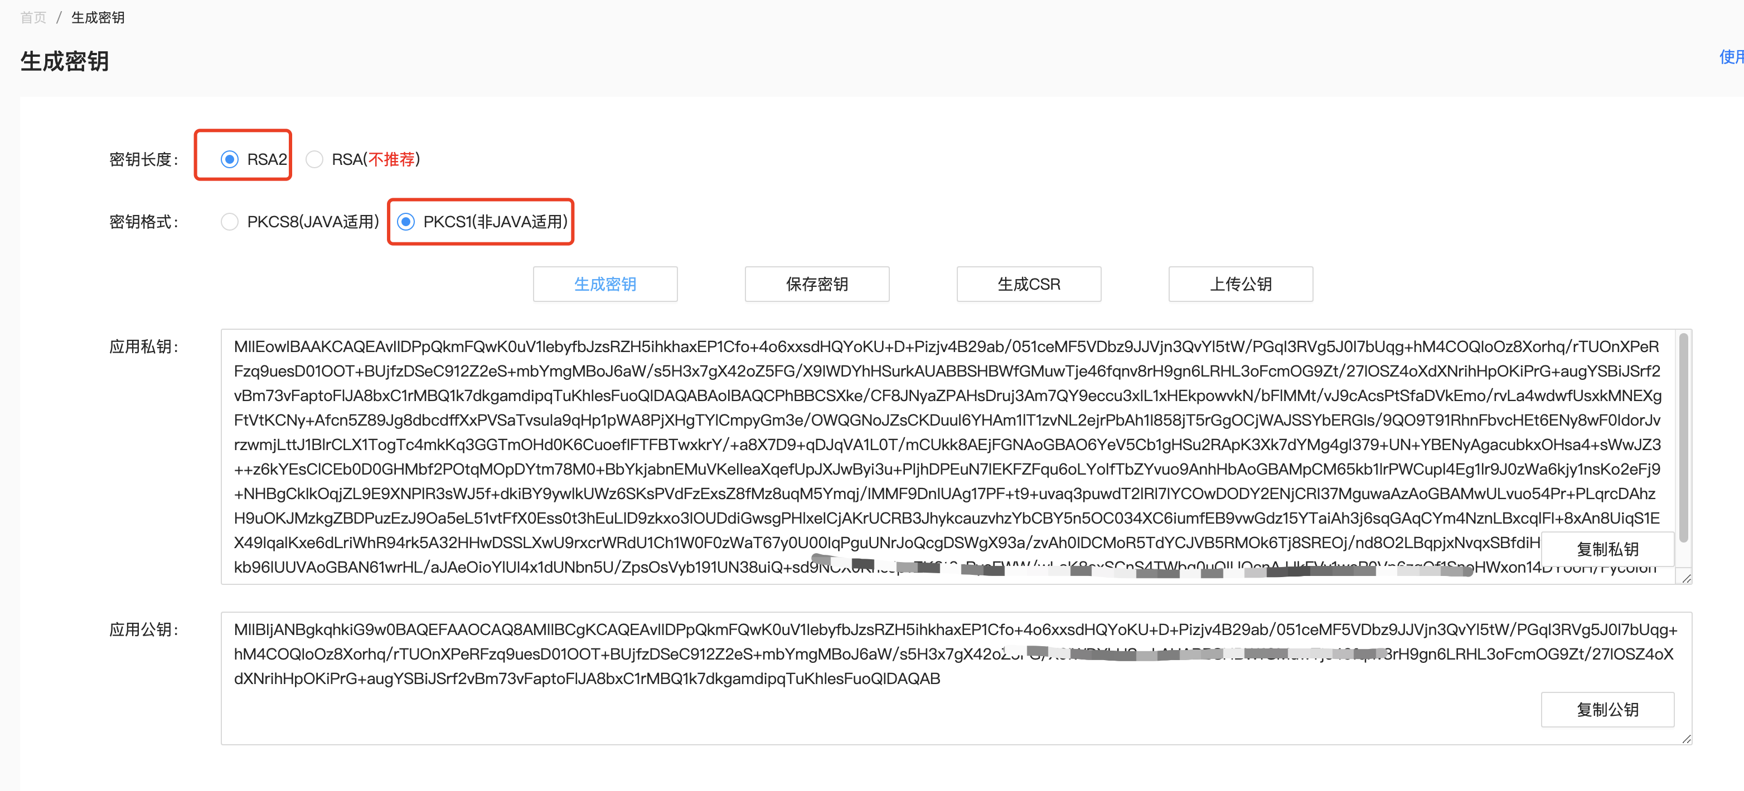The width and height of the screenshot is (1744, 791).
Task: Click inside the 应用公钥 text area
Action: (x=880, y=710)
